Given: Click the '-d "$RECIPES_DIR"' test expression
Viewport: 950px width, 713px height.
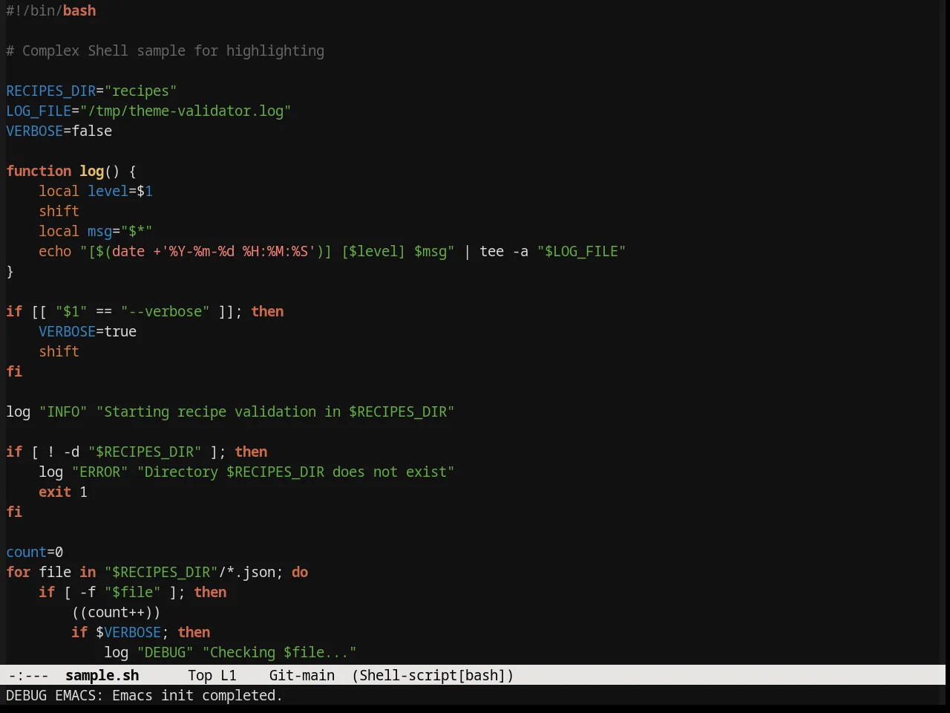Looking at the screenshot, I should (x=132, y=452).
